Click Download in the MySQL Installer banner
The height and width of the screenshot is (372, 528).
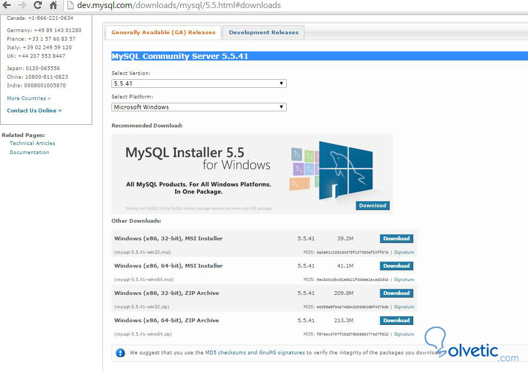373,206
